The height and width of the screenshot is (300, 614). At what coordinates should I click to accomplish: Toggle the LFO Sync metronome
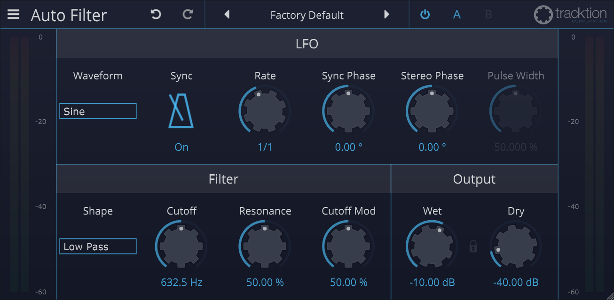tap(181, 111)
